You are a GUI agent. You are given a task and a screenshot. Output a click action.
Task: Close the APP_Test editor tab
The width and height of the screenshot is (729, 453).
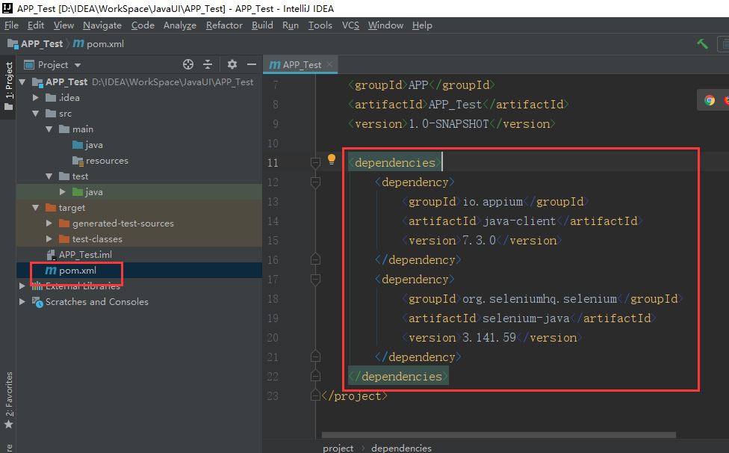tap(329, 64)
